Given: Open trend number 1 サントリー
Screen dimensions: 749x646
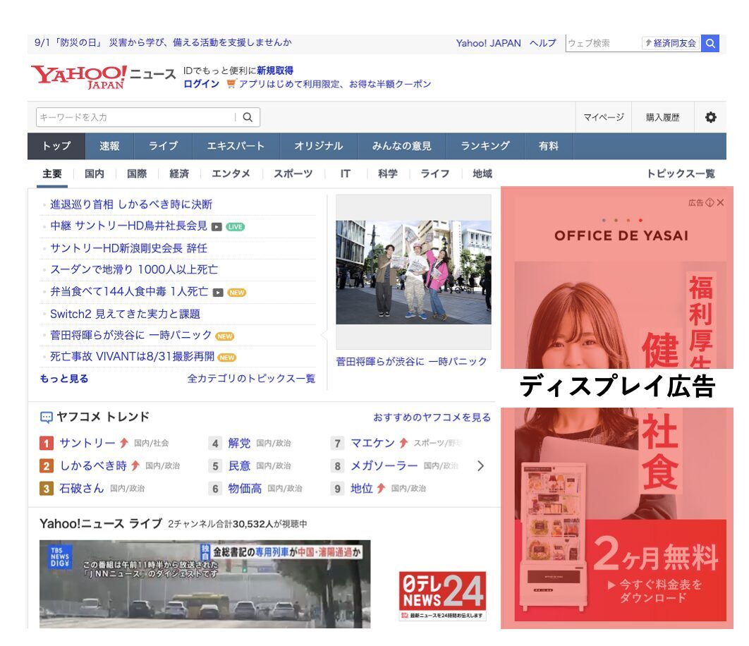Looking at the screenshot, I should pyautogui.click(x=87, y=444).
